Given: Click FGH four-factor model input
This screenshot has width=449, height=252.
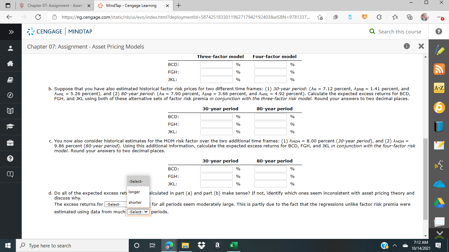Looking at the screenshot, I should coord(271,72).
